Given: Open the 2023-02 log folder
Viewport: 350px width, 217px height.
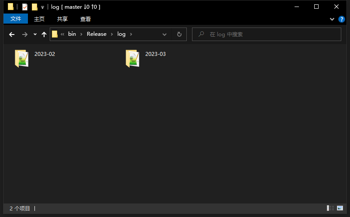Looking at the screenshot, I should [22, 59].
